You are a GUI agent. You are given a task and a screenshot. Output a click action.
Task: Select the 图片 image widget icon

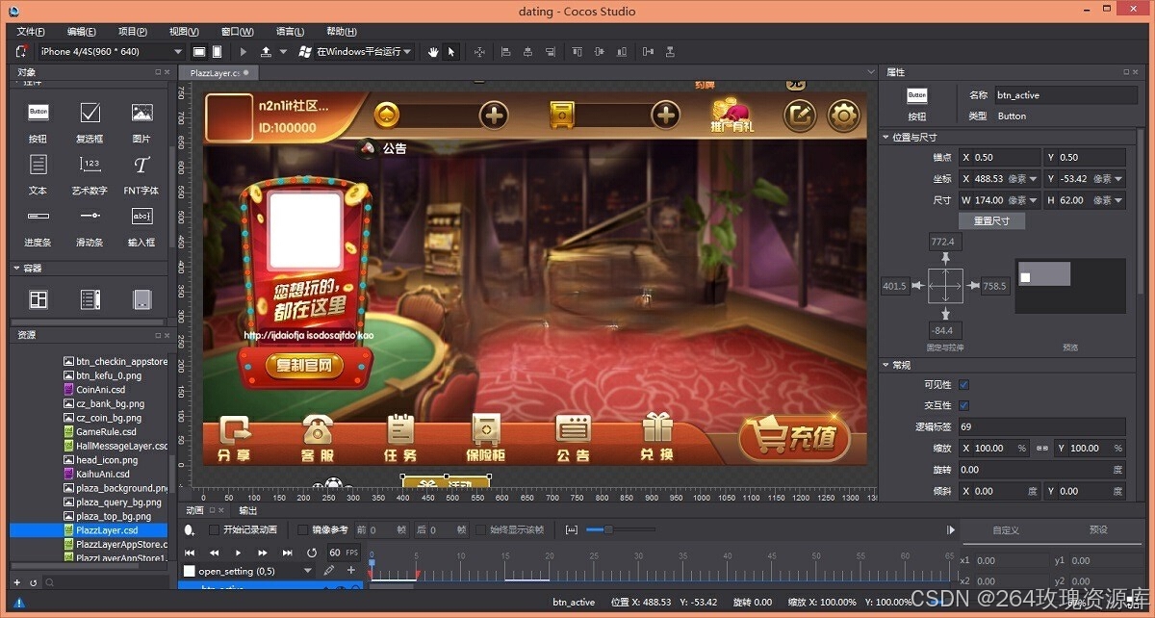pos(141,113)
